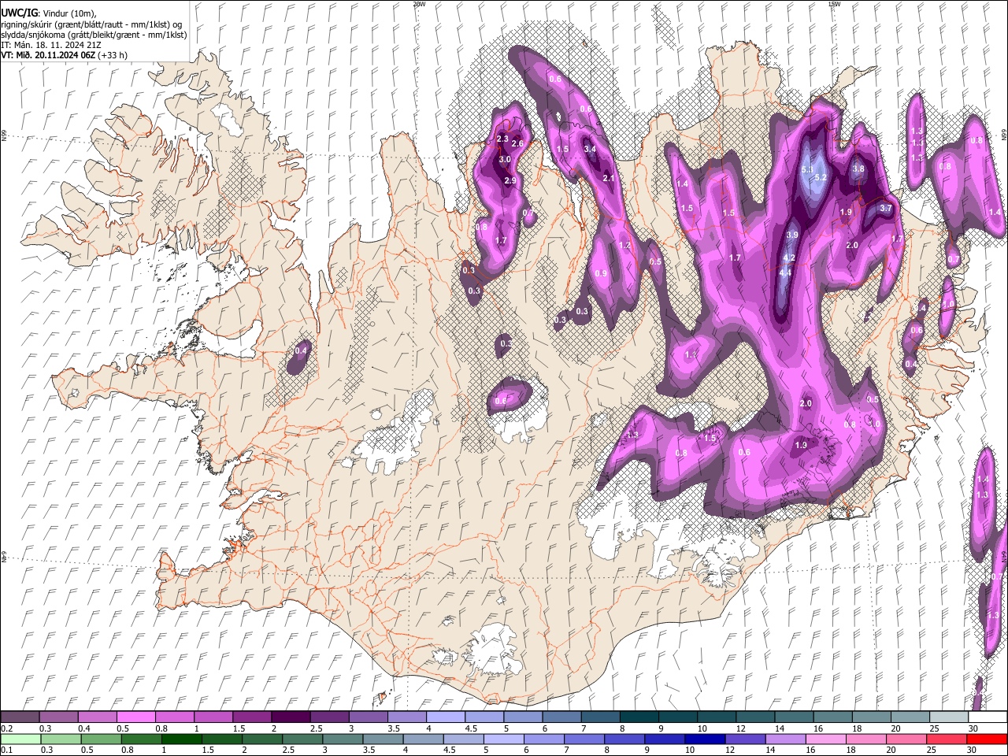Click the '15W' longitude label at top
The height and width of the screenshot is (756, 1008).
pyautogui.click(x=834, y=4)
